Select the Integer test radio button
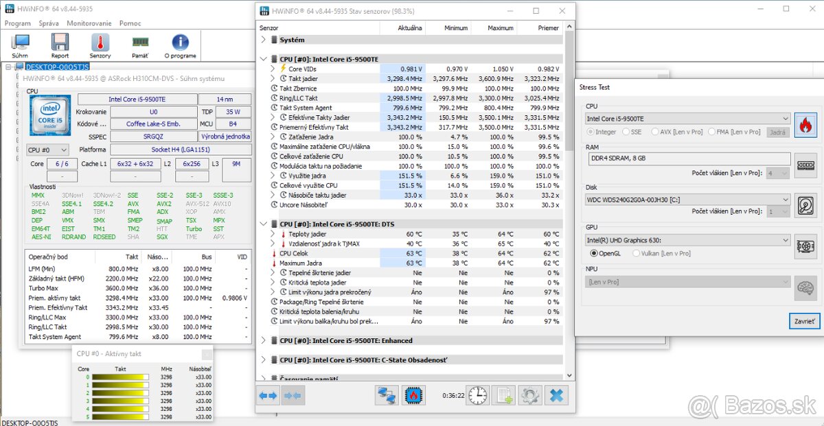The height and width of the screenshot is (426, 824). 591,132
